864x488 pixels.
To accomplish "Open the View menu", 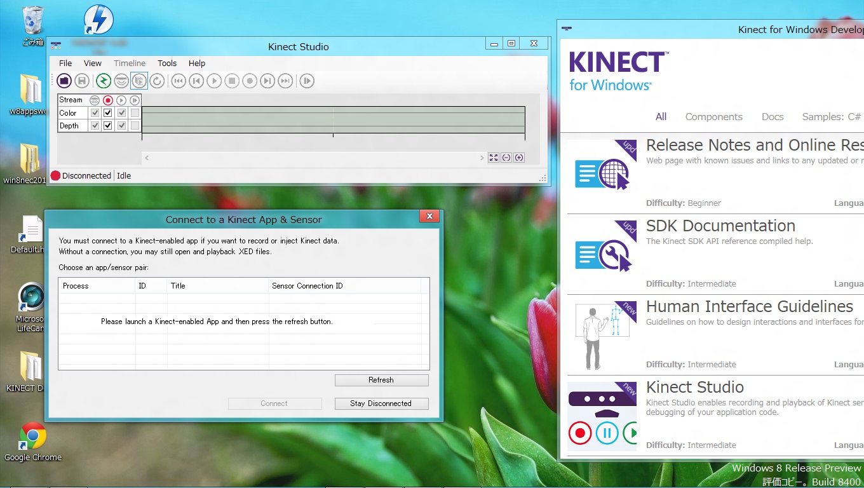I will 93,64.
